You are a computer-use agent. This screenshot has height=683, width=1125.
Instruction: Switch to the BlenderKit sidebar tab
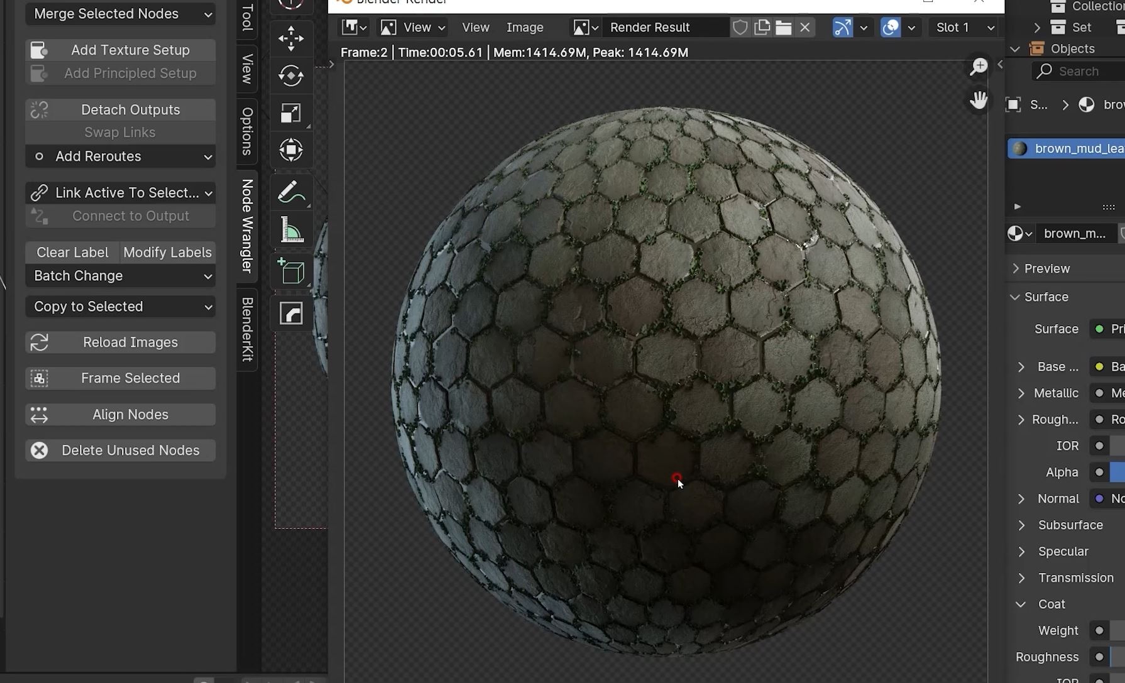(x=248, y=329)
